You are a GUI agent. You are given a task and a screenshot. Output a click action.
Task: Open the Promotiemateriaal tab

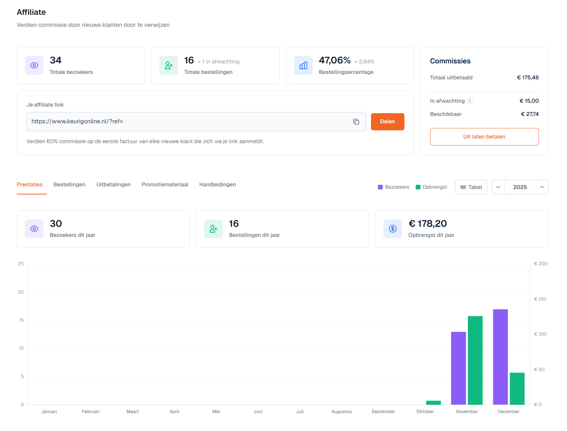[x=165, y=184]
